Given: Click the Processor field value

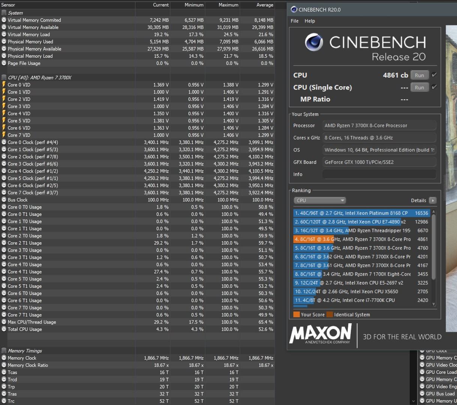Looking at the screenshot, I should [x=379, y=126].
